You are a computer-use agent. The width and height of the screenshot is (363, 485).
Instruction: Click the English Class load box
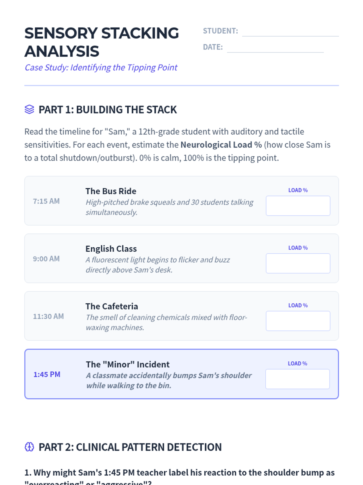298,263
